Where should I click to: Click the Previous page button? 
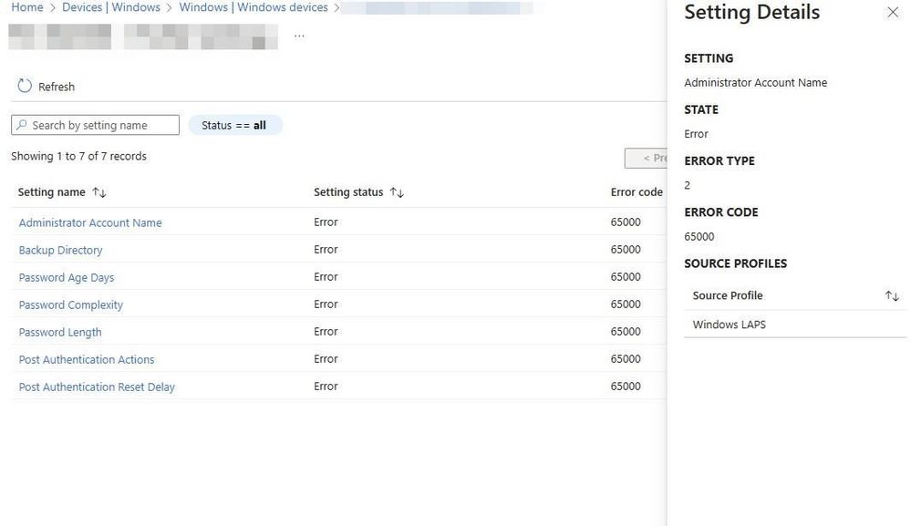646,158
